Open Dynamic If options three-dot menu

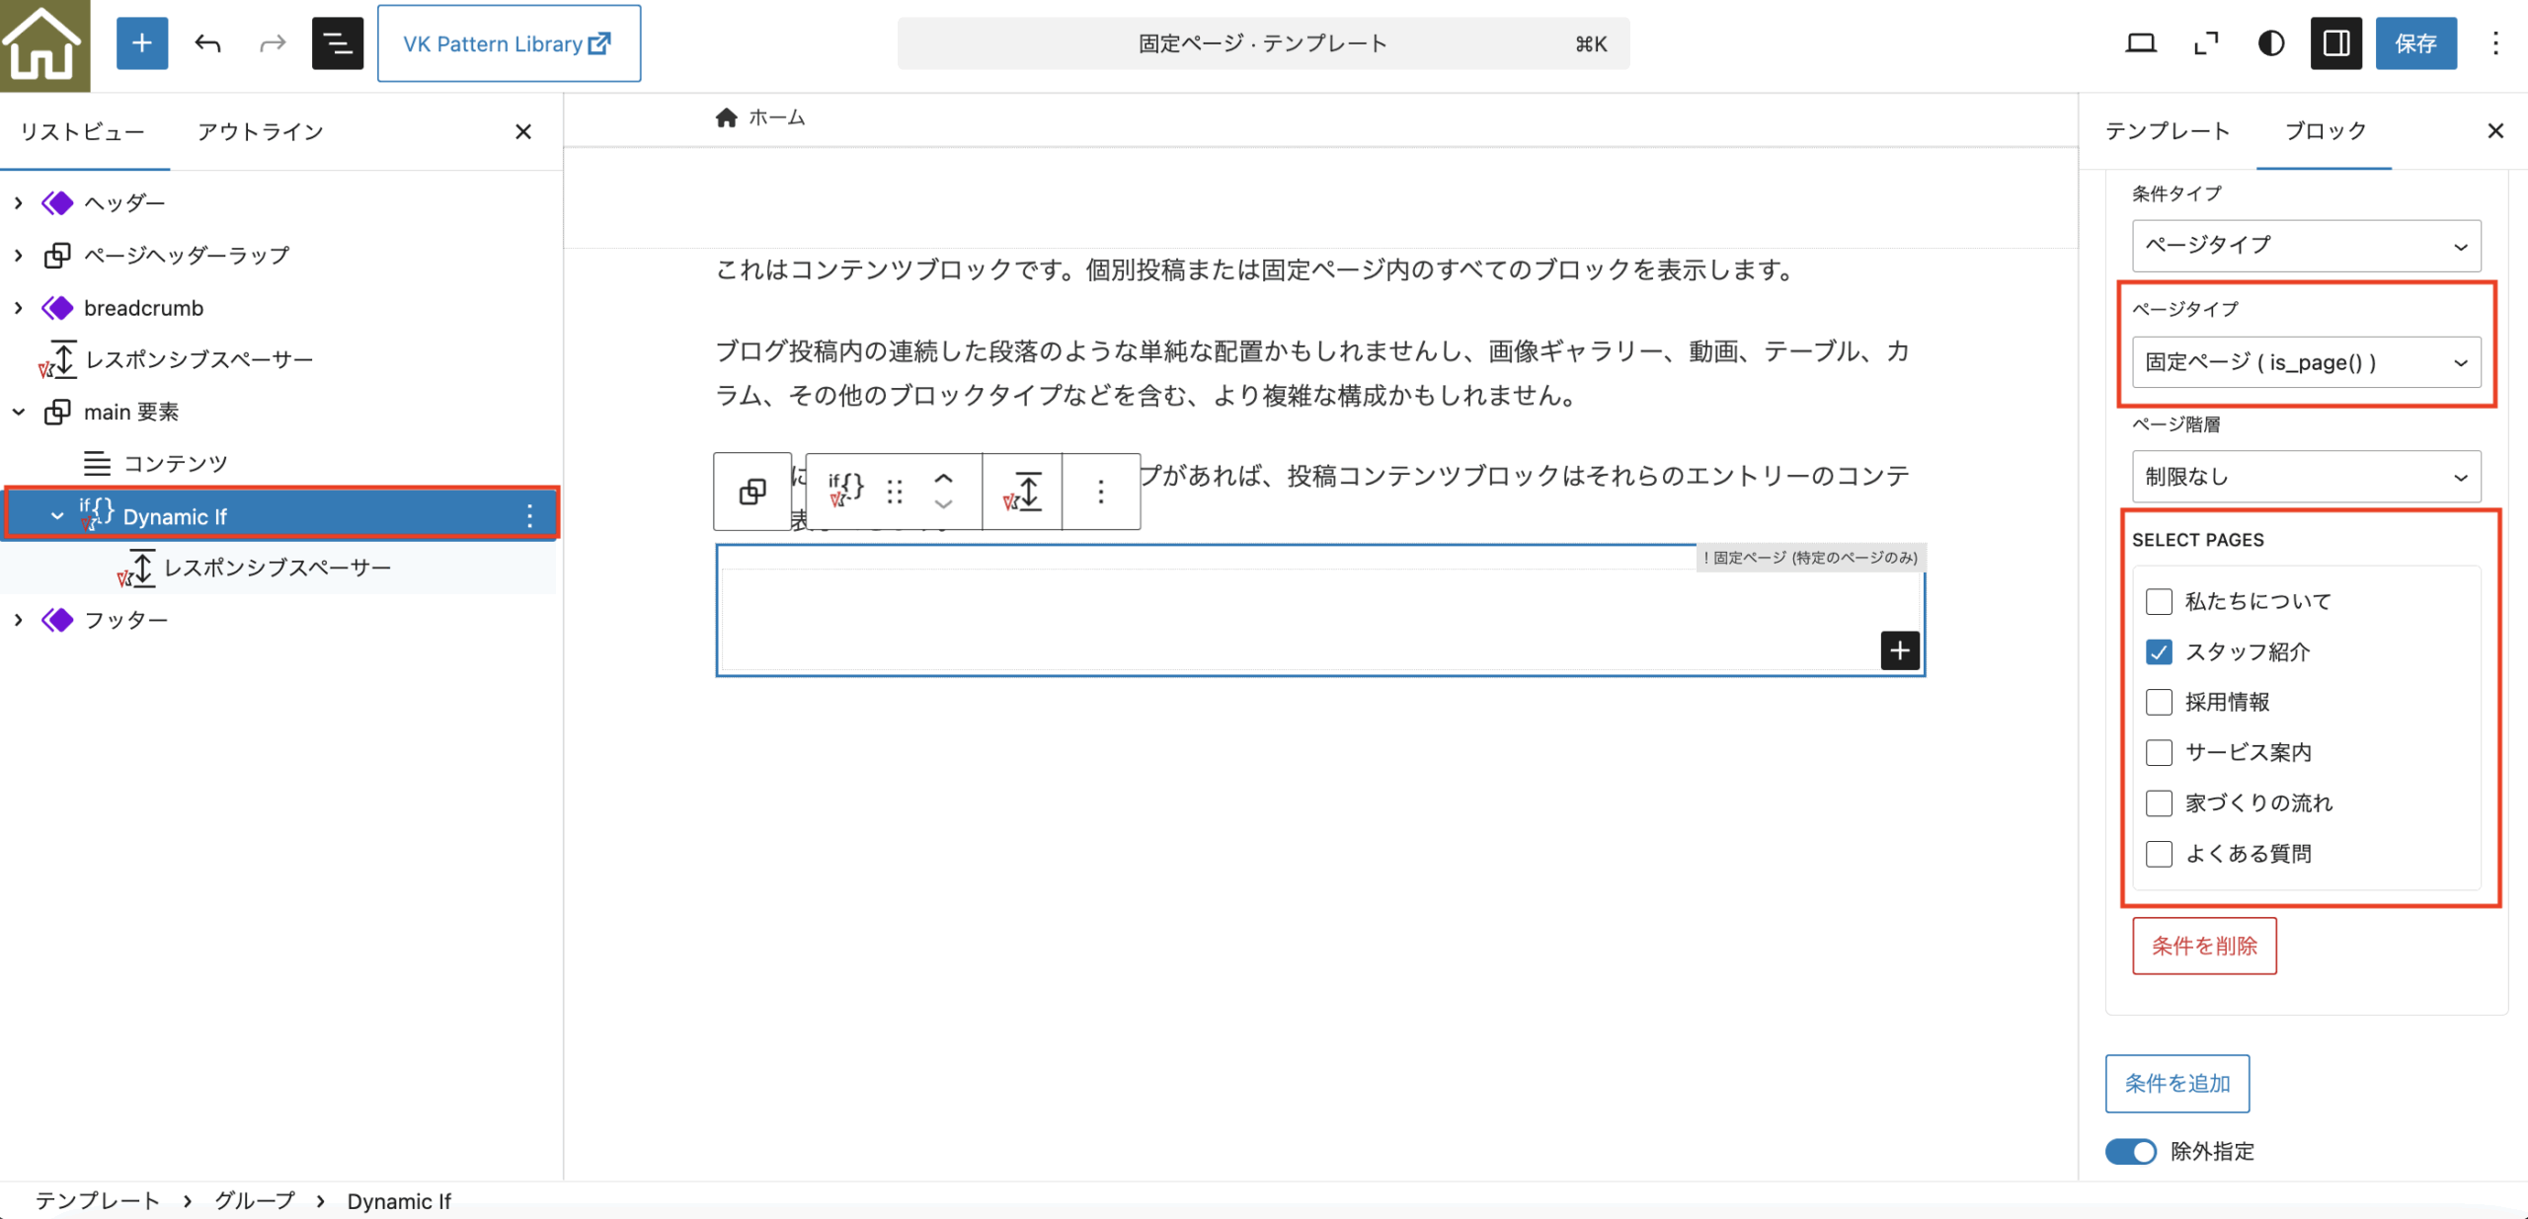529,515
